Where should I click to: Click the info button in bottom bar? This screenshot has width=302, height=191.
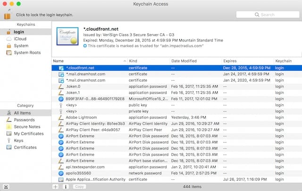pyautogui.click(x=65, y=186)
